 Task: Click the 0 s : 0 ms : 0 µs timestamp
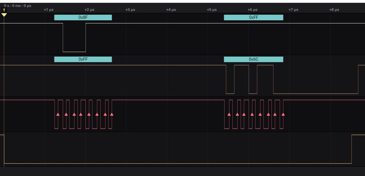pyautogui.click(x=18, y=5)
